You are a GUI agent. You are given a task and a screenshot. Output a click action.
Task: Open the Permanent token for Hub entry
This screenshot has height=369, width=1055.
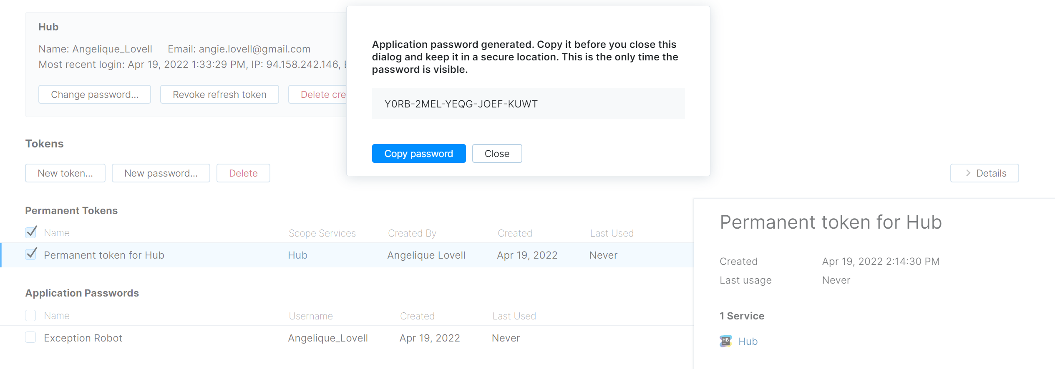104,254
